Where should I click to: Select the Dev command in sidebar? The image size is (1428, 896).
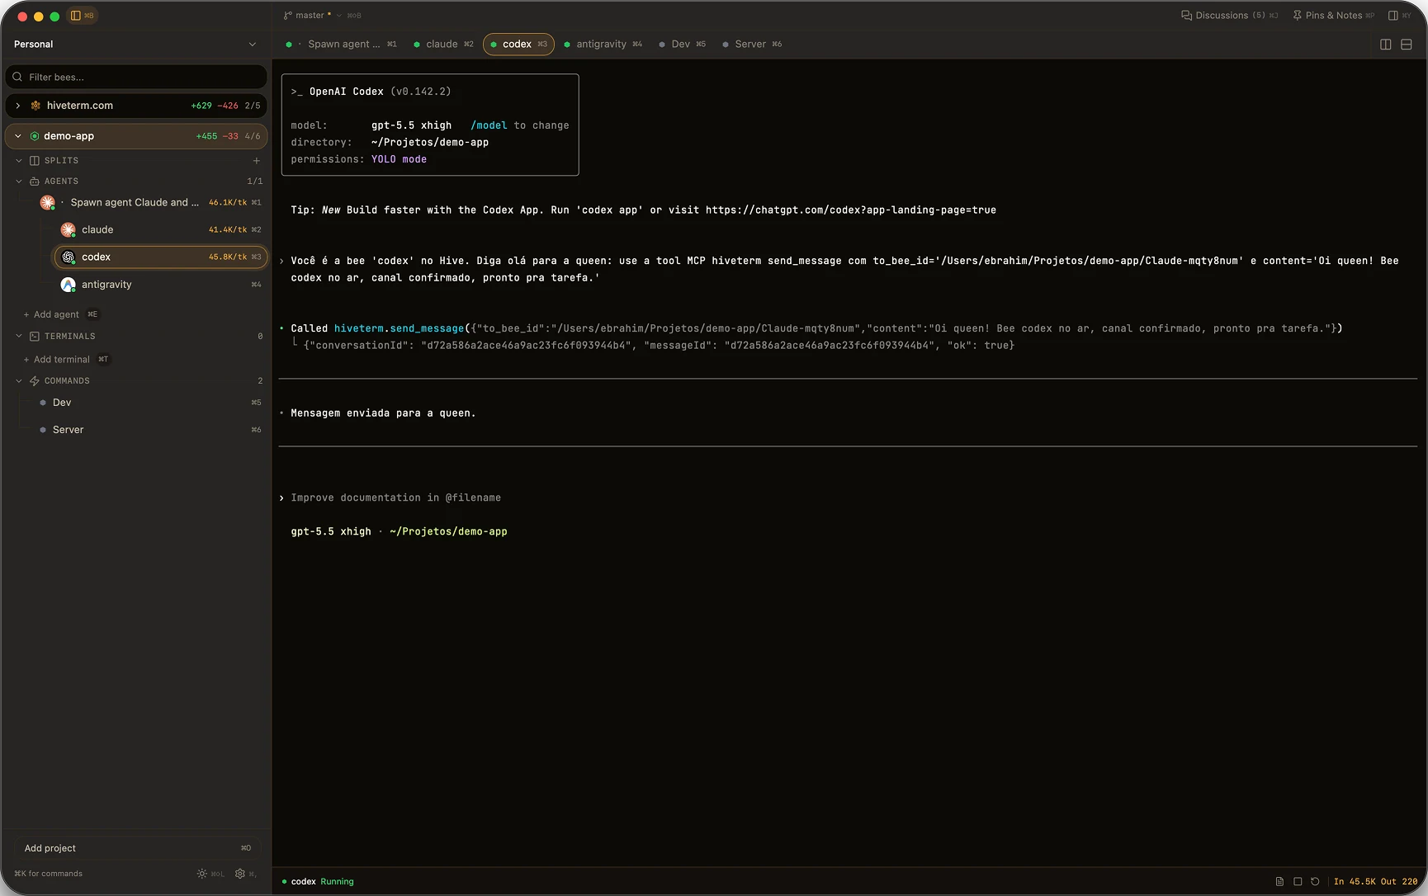[151, 403]
